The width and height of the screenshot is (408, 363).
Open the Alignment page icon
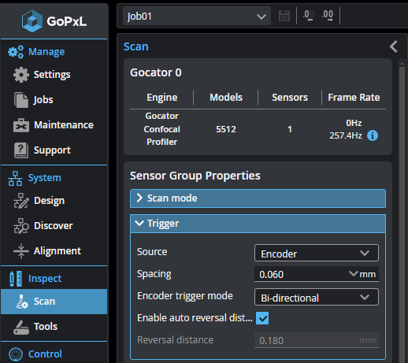pos(21,251)
